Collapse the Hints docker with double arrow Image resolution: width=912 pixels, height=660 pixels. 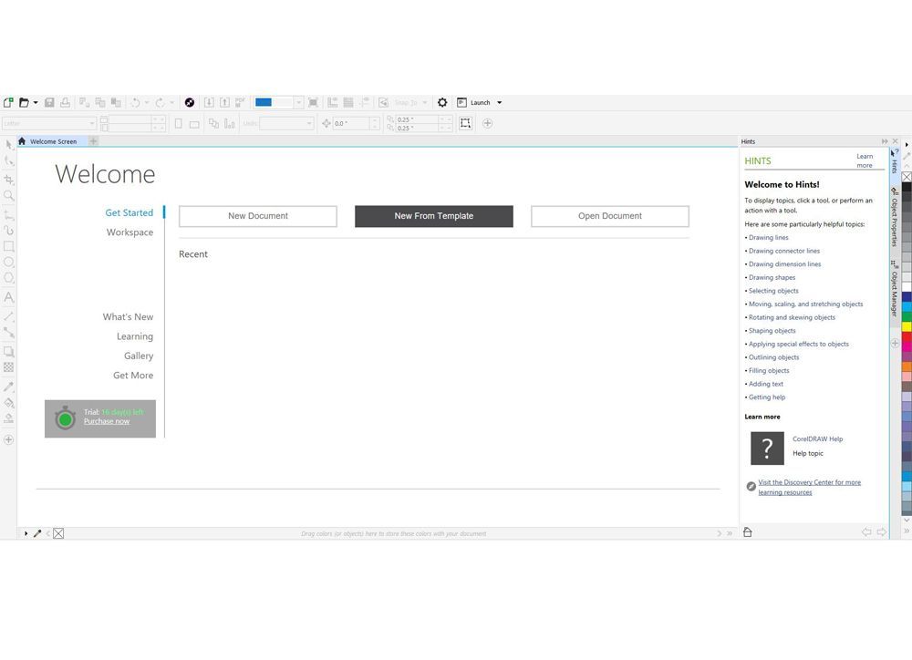(x=885, y=141)
